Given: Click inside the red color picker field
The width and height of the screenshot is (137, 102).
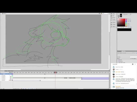Looking at the screenshot, I should (x=121, y=22).
